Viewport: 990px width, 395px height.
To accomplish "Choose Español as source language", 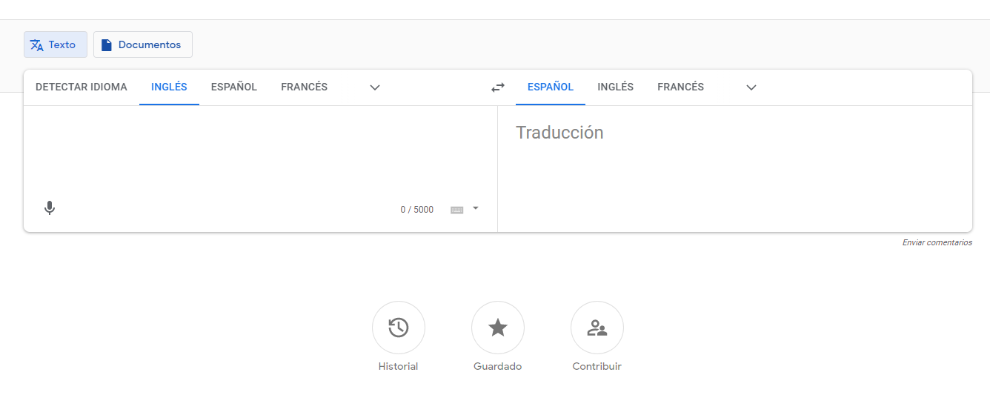I will (234, 87).
